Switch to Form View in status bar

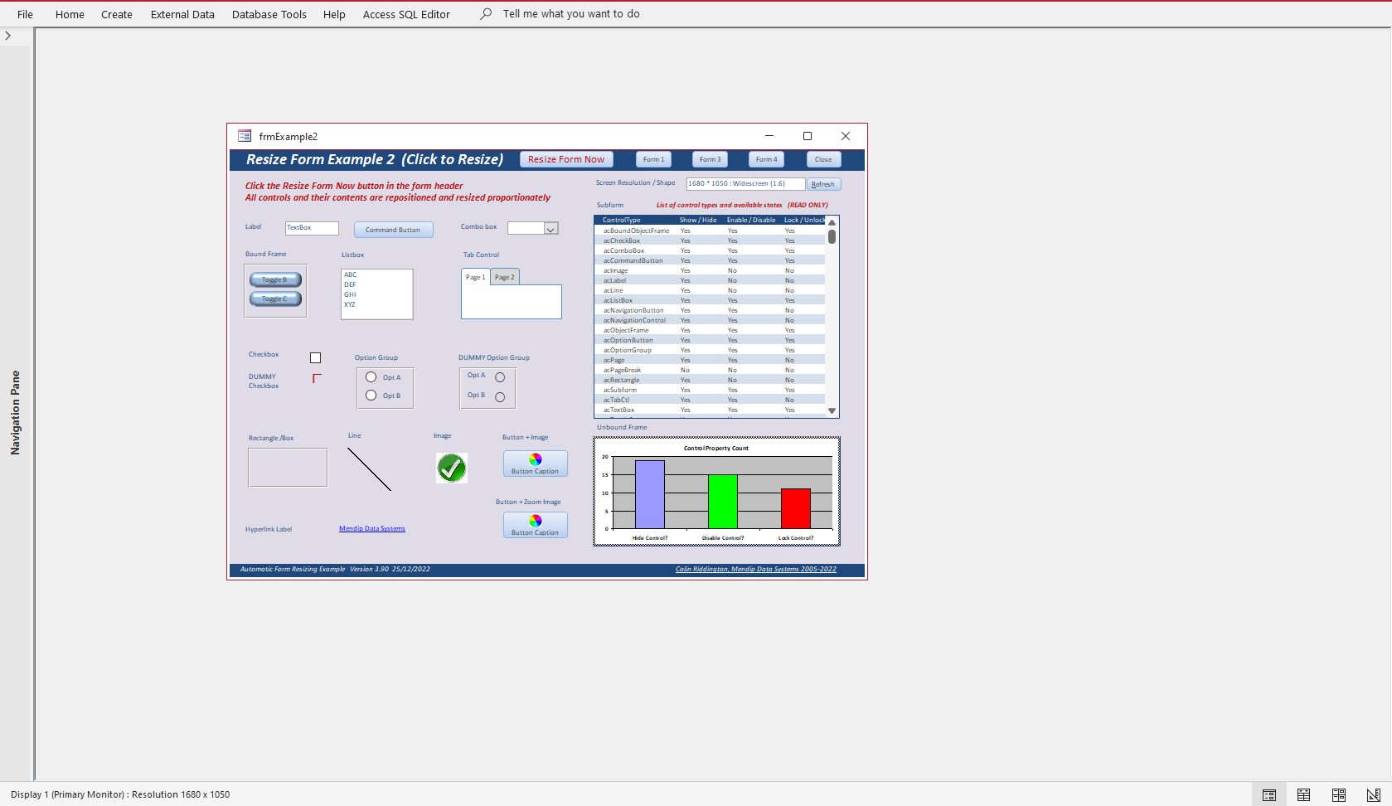pos(1268,794)
